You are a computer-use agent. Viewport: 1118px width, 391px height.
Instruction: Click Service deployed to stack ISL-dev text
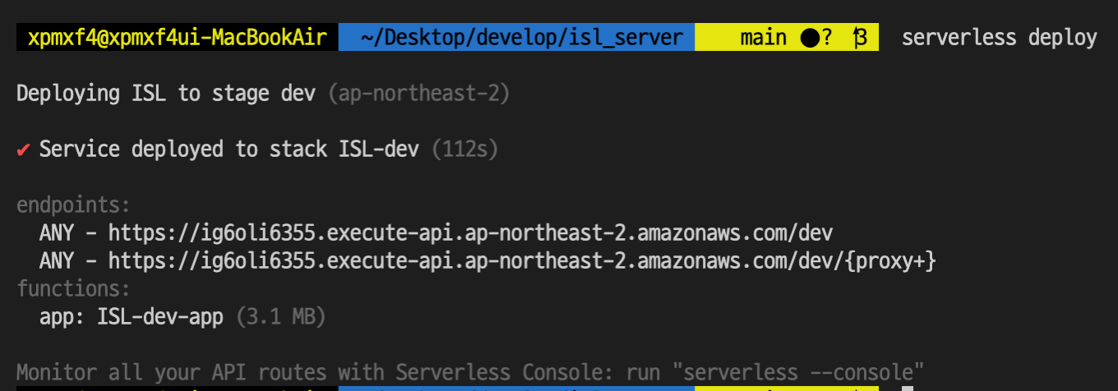[x=229, y=149]
